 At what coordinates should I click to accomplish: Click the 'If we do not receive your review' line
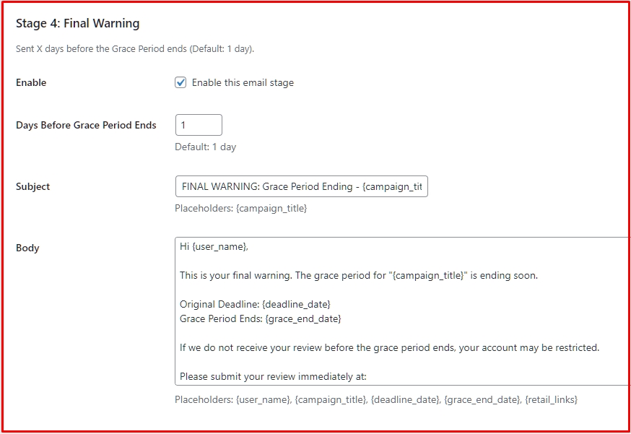pos(389,347)
